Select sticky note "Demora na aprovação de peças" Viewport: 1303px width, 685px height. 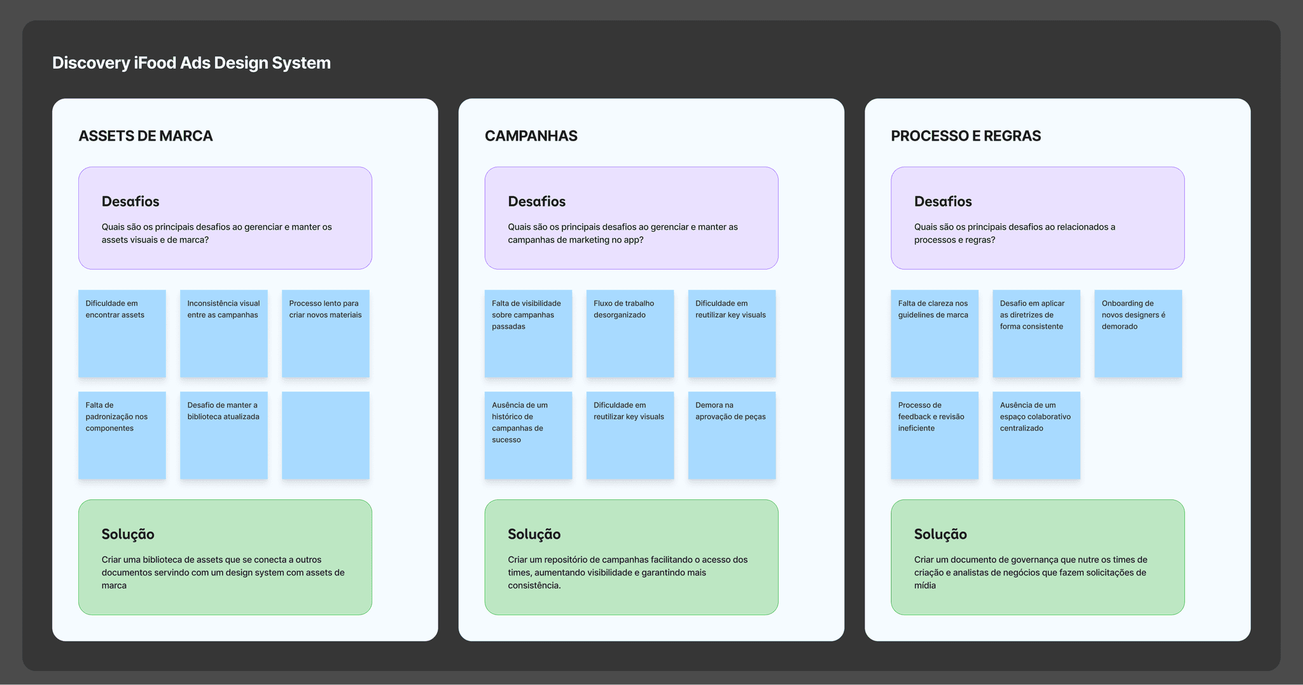(x=732, y=436)
